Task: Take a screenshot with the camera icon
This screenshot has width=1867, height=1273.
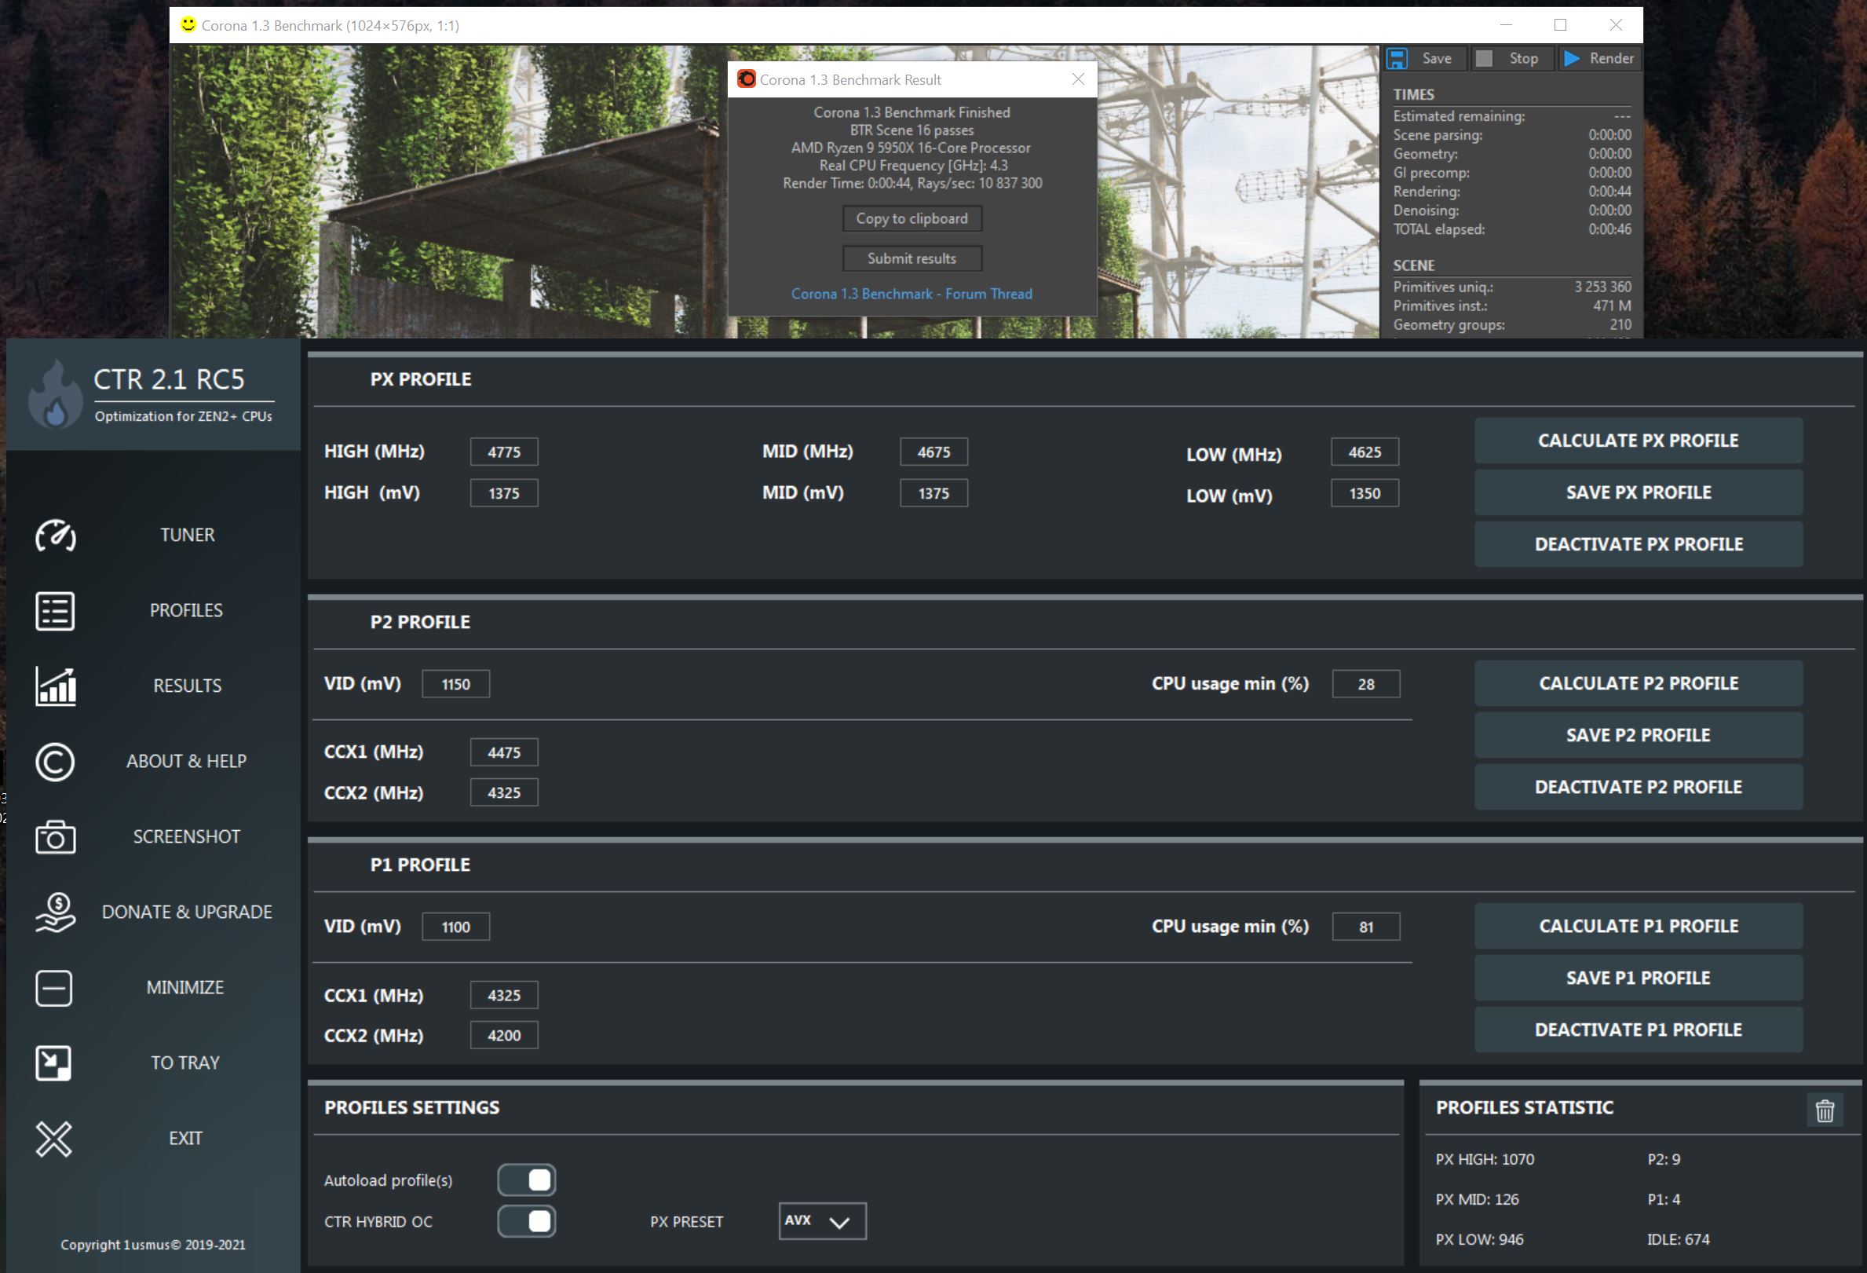Action: click(56, 836)
